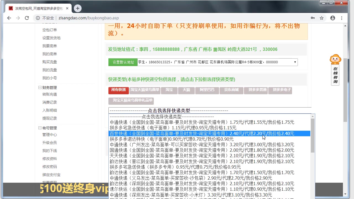Choose 韵达快递 晋江到全国 2.10元 option

pos(209,161)
